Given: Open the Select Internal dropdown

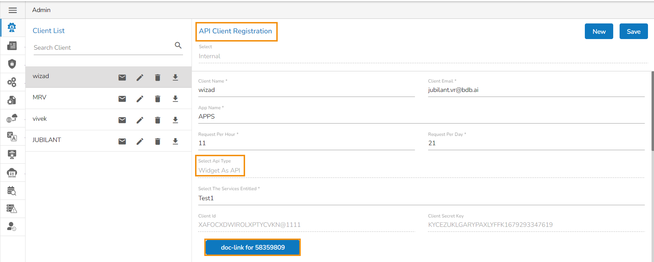Looking at the screenshot, I should click(422, 56).
